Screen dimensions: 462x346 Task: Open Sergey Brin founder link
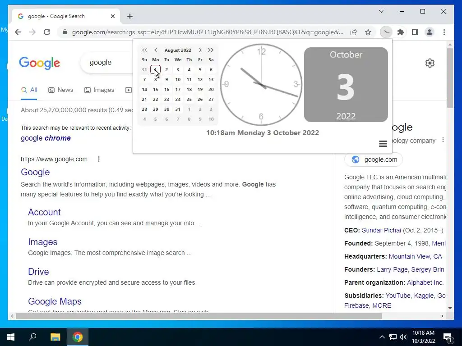click(428, 269)
